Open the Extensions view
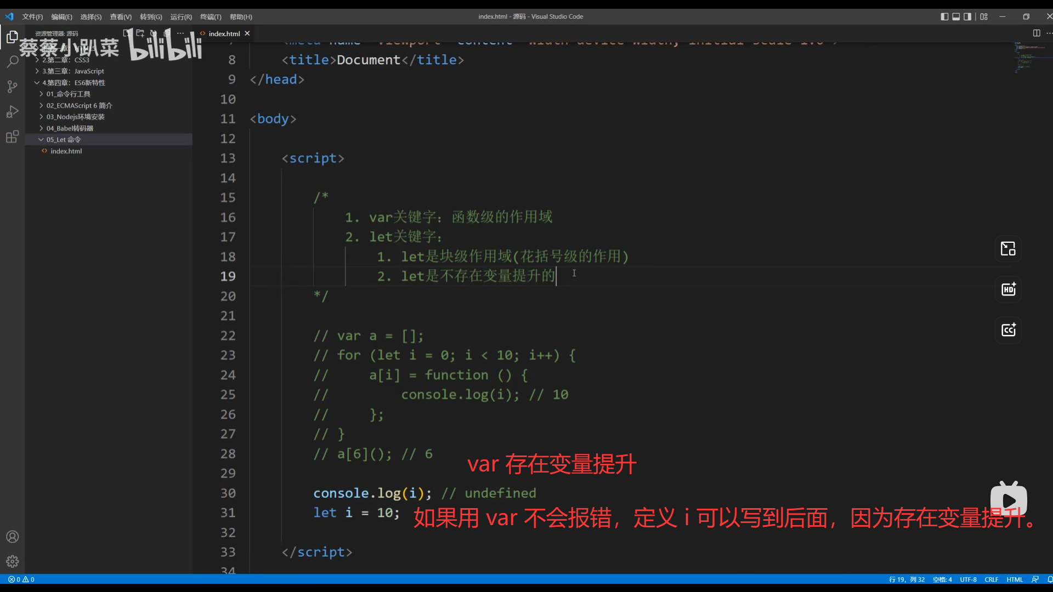The width and height of the screenshot is (1053, 592). (x=12, y=137)
